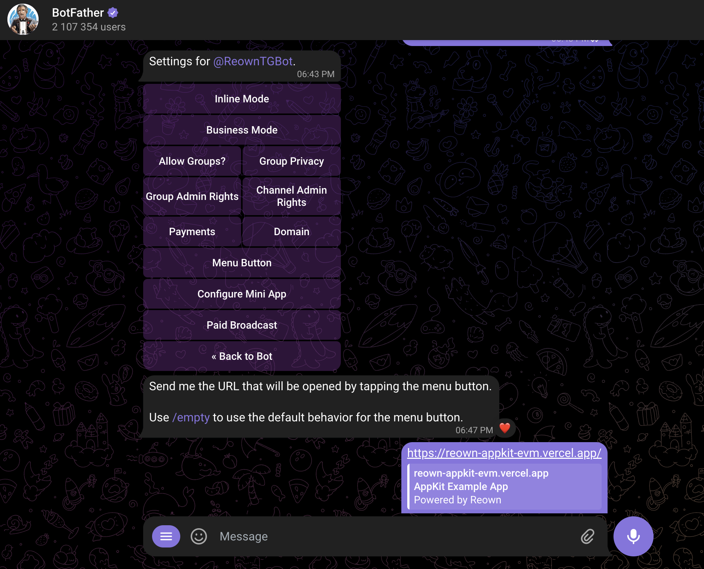Select the Inline Mode button
Screen dimensions: 704x569
242,99
